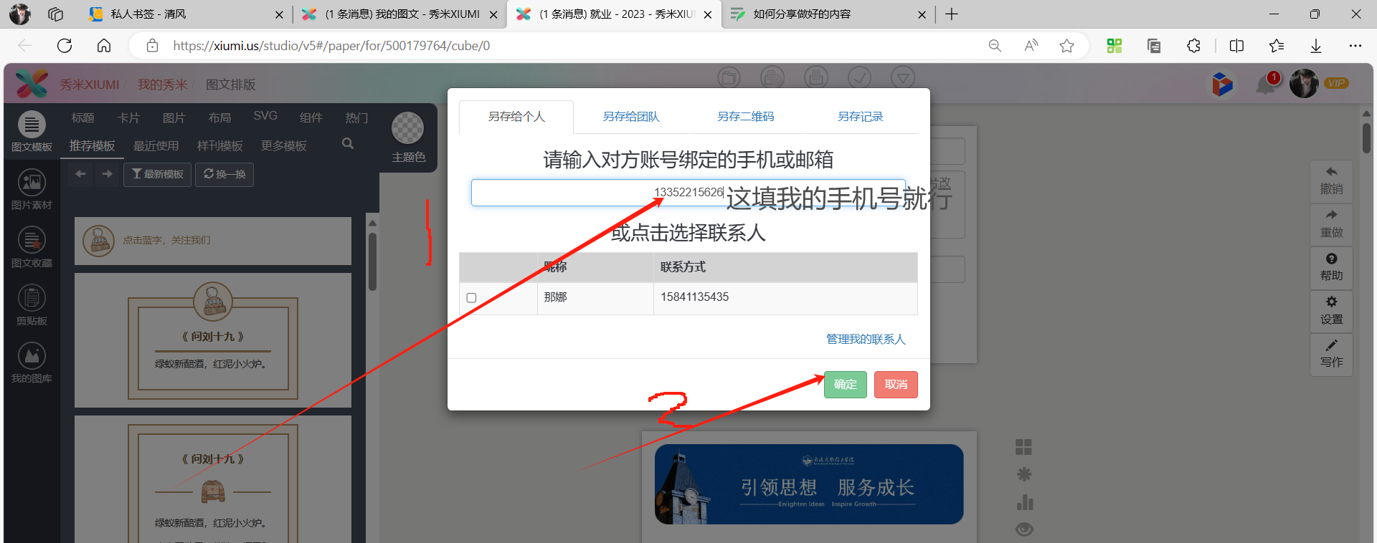Select the 卡片 template category
The image size is (1377, 543).
(128, 117)
